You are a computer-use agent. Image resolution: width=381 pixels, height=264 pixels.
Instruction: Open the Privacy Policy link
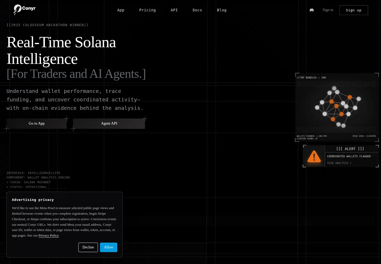click(48, 235)
